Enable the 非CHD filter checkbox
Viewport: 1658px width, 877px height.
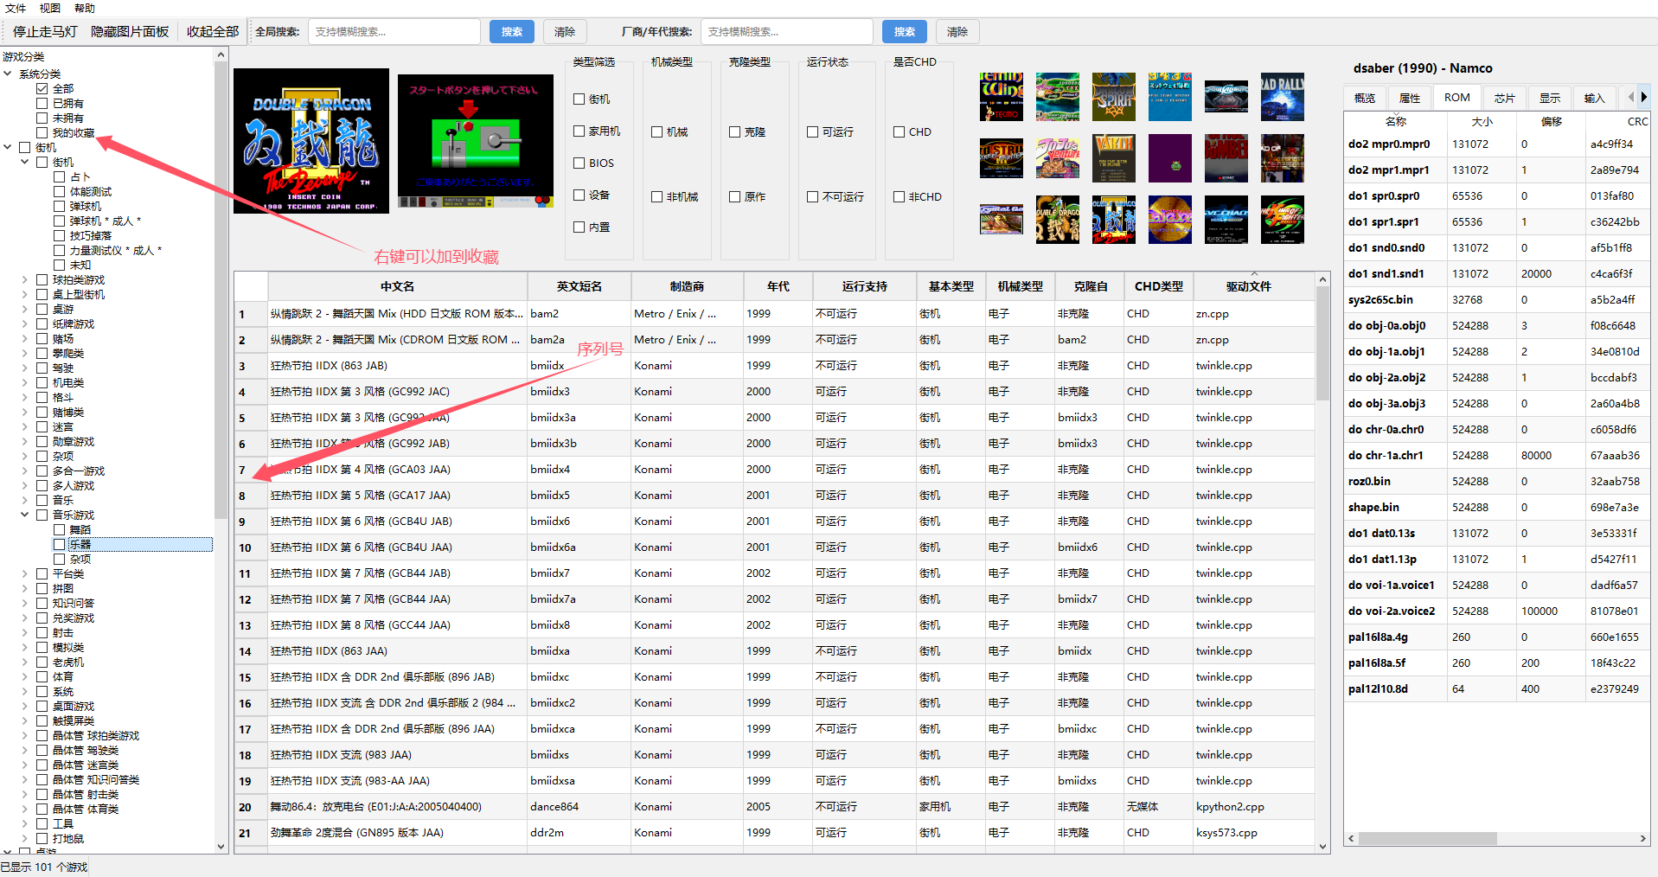tap(899, 197)
